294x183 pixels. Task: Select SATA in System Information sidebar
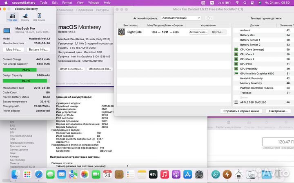pyautogui.click(x=13, y=129)
